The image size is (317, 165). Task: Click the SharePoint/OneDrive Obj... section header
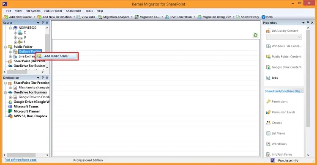click(284, 91)
